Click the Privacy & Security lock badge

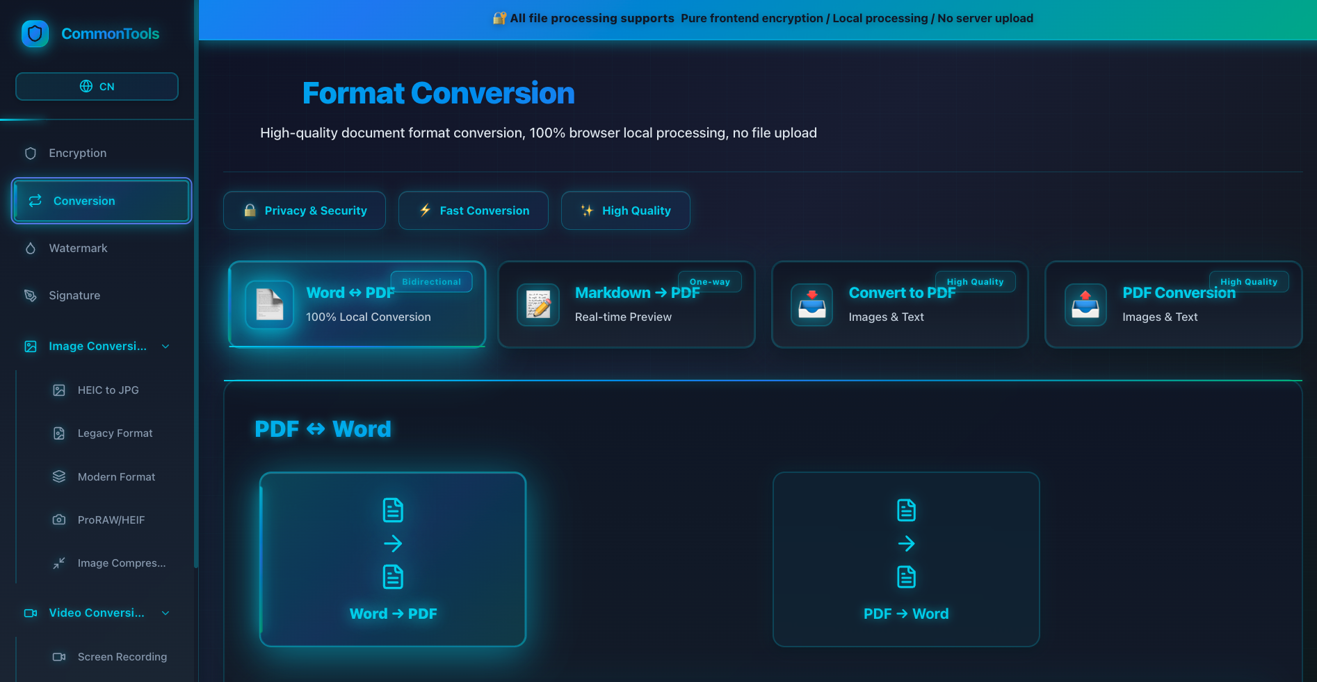304,210
